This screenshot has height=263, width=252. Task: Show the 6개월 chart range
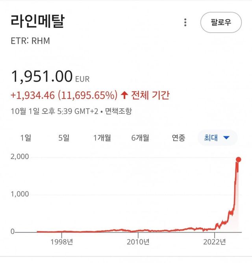[141, 138]
